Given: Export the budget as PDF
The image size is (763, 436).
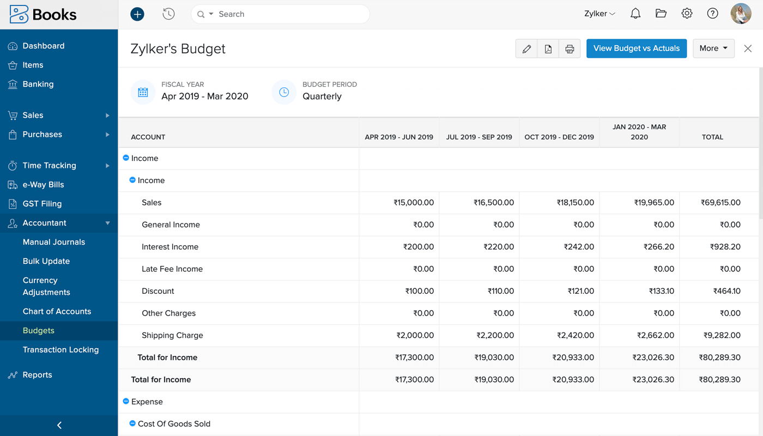Looking at the screenshot, I should [548, 49].
